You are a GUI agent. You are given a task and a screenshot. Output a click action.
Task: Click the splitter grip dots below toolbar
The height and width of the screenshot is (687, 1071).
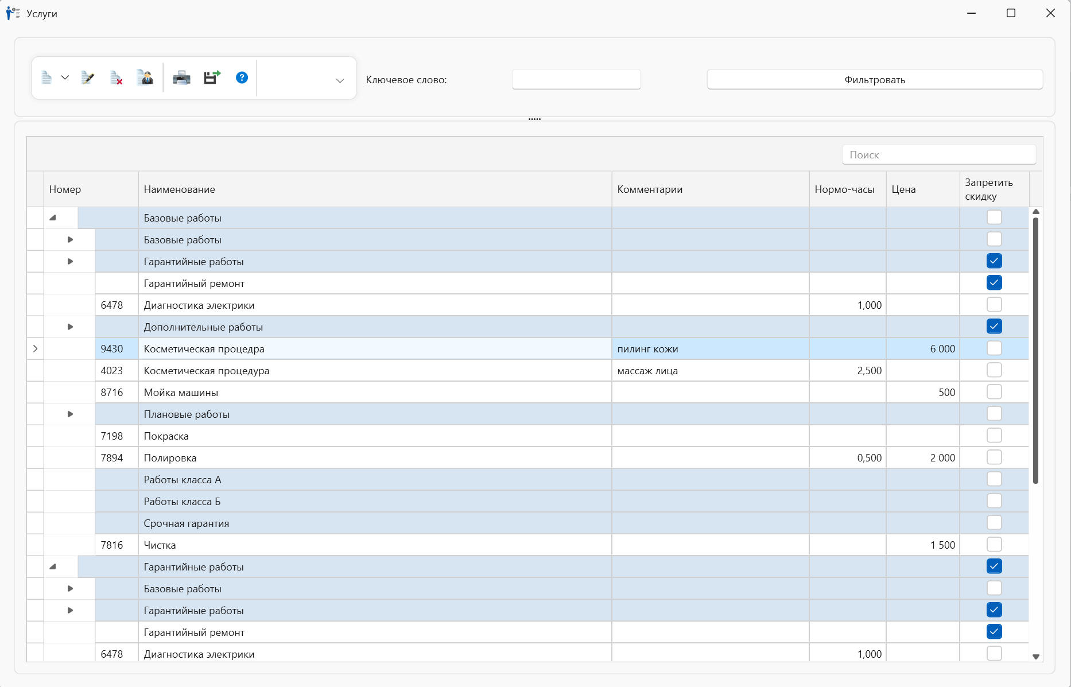535,119
